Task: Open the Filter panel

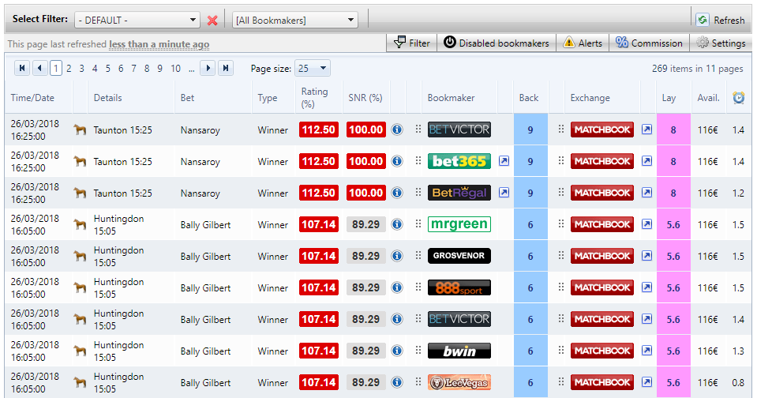Action: pos(412,43)
